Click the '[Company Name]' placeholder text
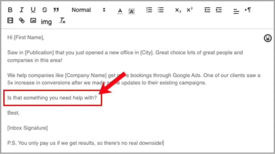This screenshot has width=275, height=154. click(86, 75)
